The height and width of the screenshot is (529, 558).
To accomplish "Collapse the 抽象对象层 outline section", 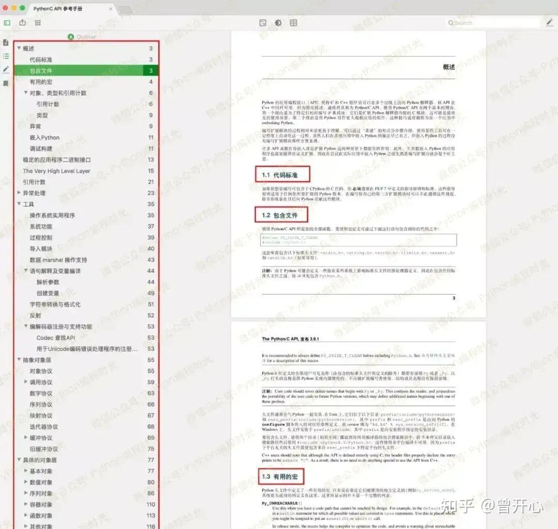I will (19, 359).
